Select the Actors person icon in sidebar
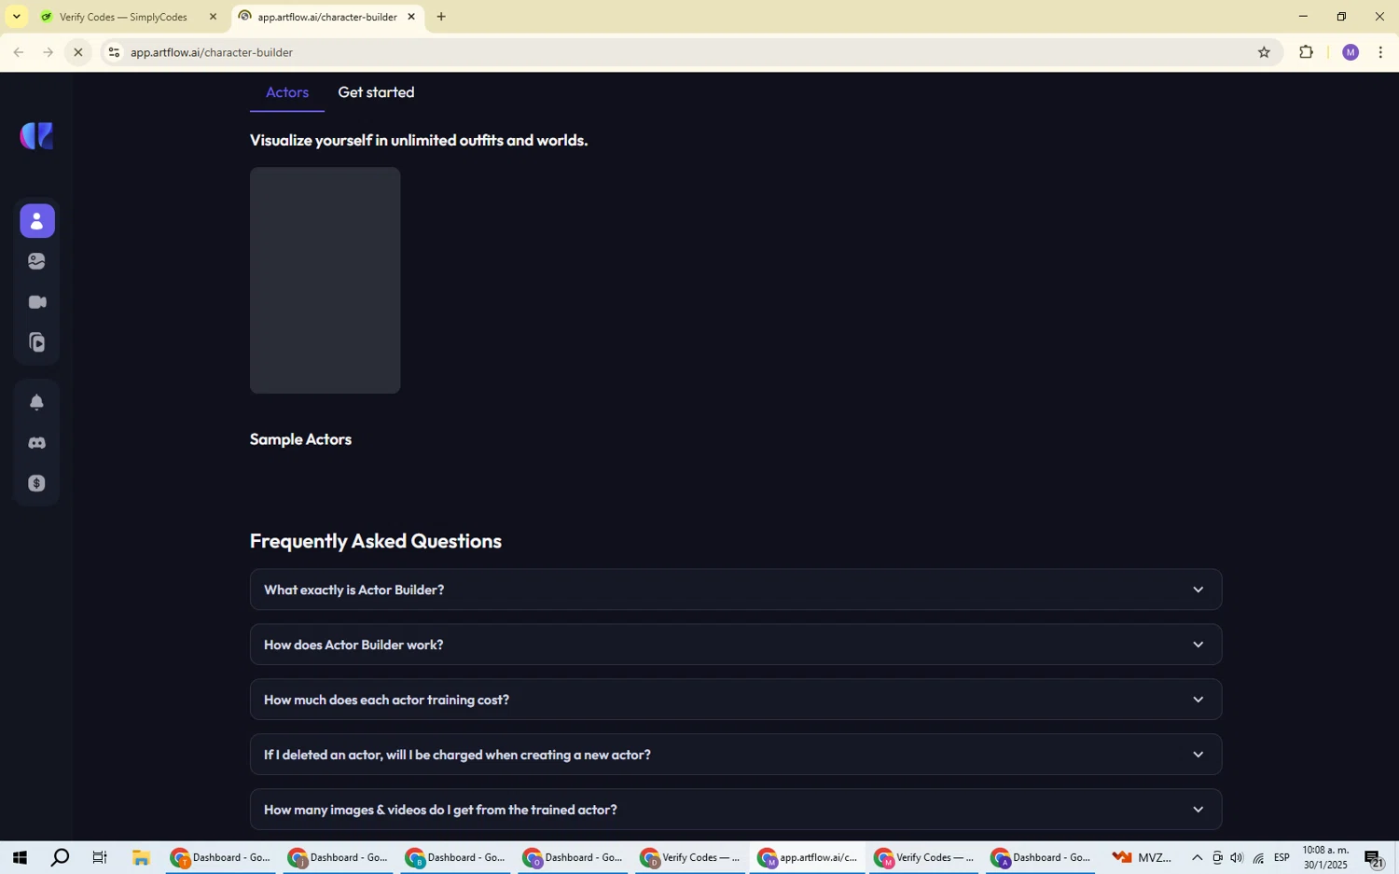The width and height of the screenshot is (1399, 874). 37,221
